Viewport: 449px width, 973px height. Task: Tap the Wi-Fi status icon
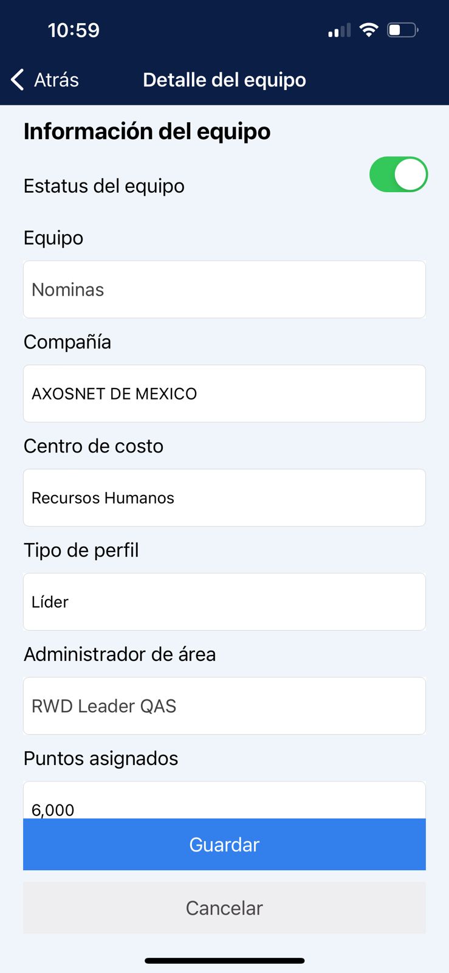coord(368,30)
